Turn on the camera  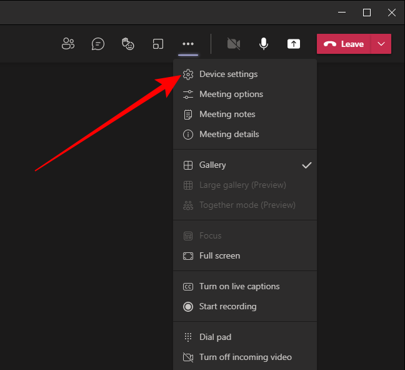tap(234, 44)
